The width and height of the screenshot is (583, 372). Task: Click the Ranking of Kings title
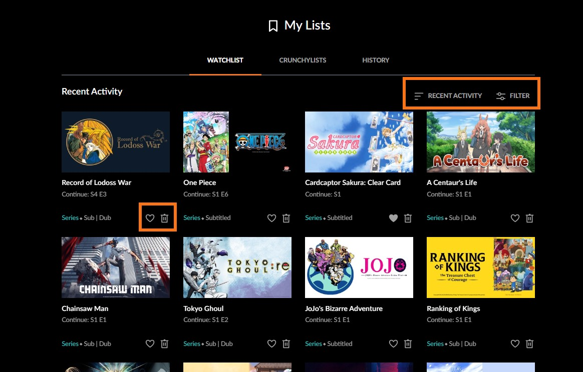453,308
